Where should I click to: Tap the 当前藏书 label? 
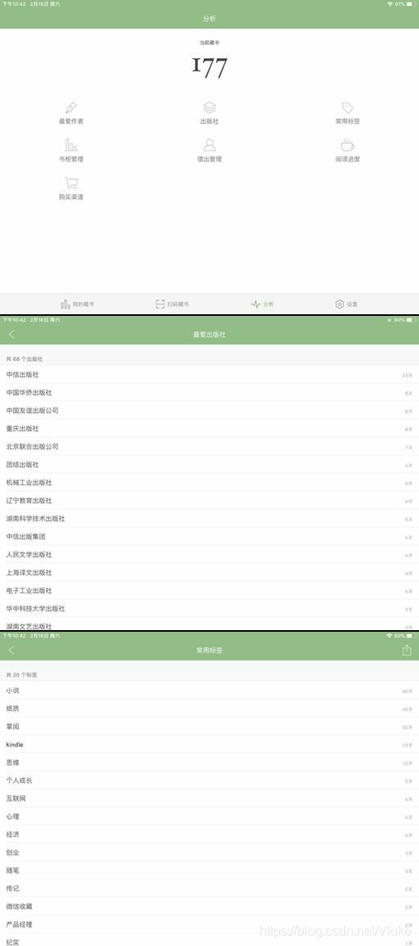(209, 43)
